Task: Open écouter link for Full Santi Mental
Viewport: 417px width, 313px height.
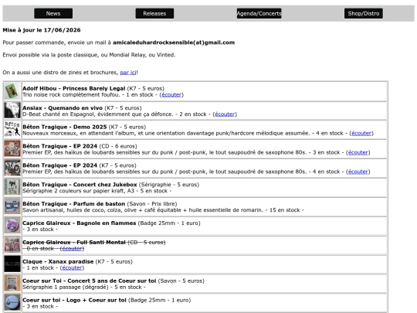Action: (x=72, y=249)
